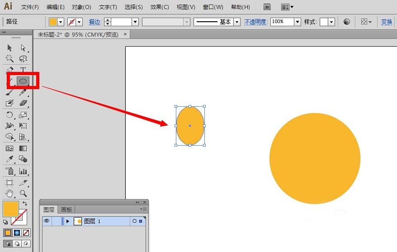This screenshot has height=252, width=397.
Task: Switch to the 画板 tab
Action: click(66, 210)
